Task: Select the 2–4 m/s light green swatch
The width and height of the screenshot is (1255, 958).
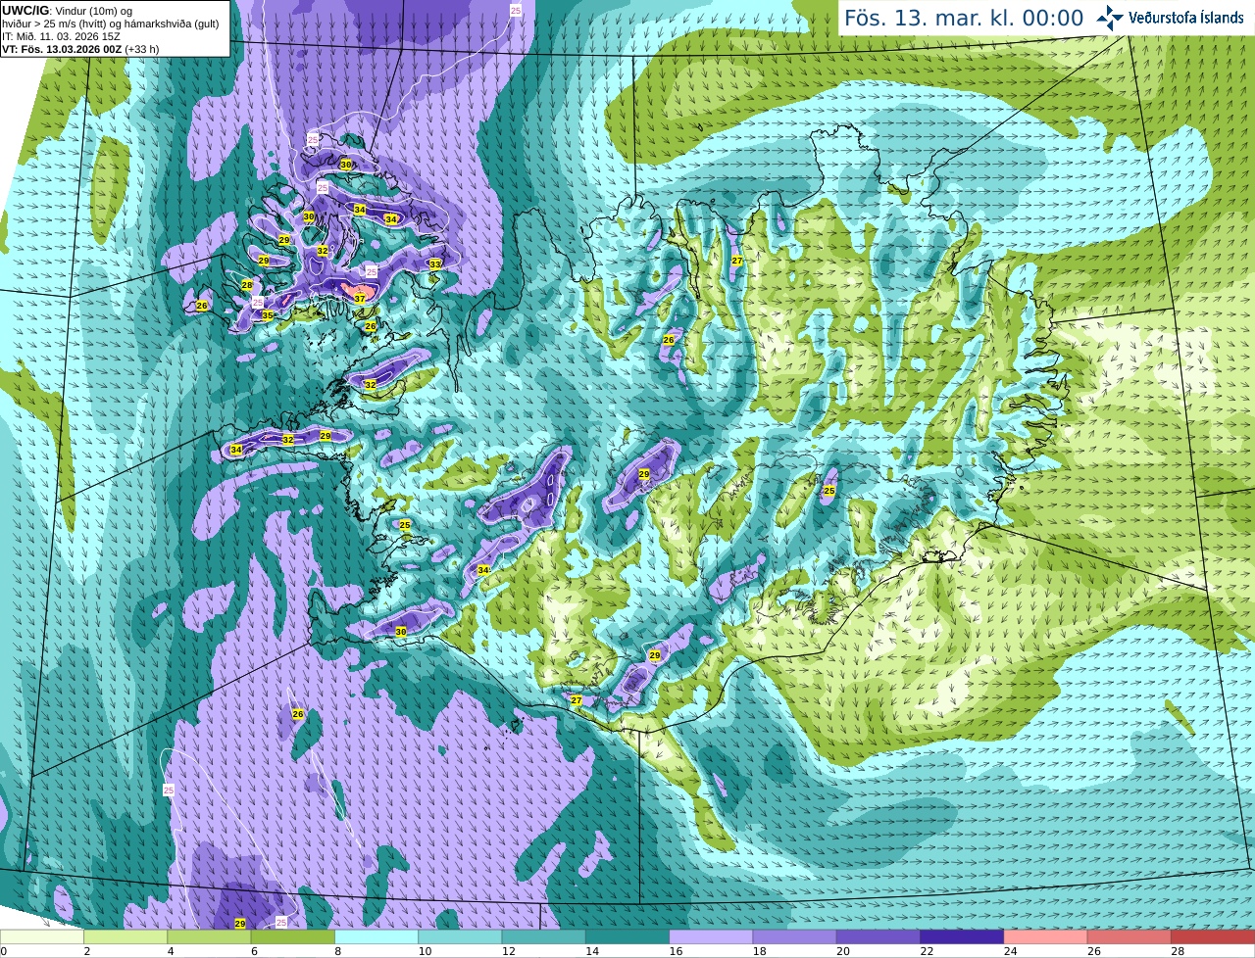Action: [125, 936]
